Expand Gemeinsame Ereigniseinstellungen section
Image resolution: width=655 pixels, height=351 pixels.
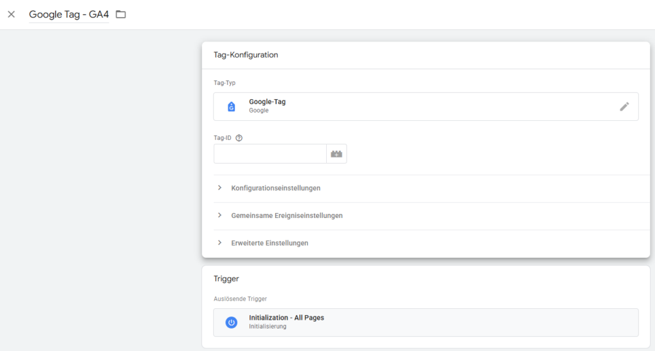287,215
